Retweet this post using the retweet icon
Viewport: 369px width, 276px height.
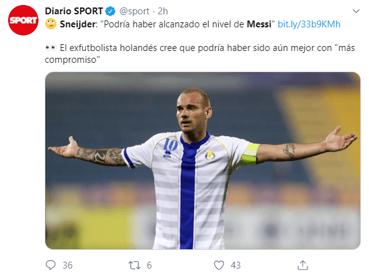(x=134, y=265)
